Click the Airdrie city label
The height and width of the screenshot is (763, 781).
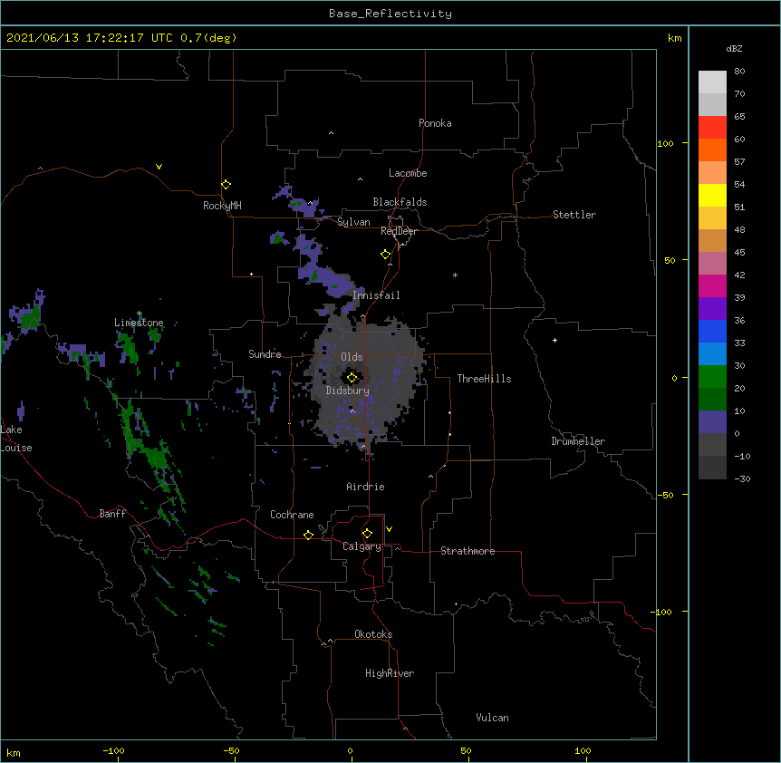pyautogui.click(x=366, y=487)
